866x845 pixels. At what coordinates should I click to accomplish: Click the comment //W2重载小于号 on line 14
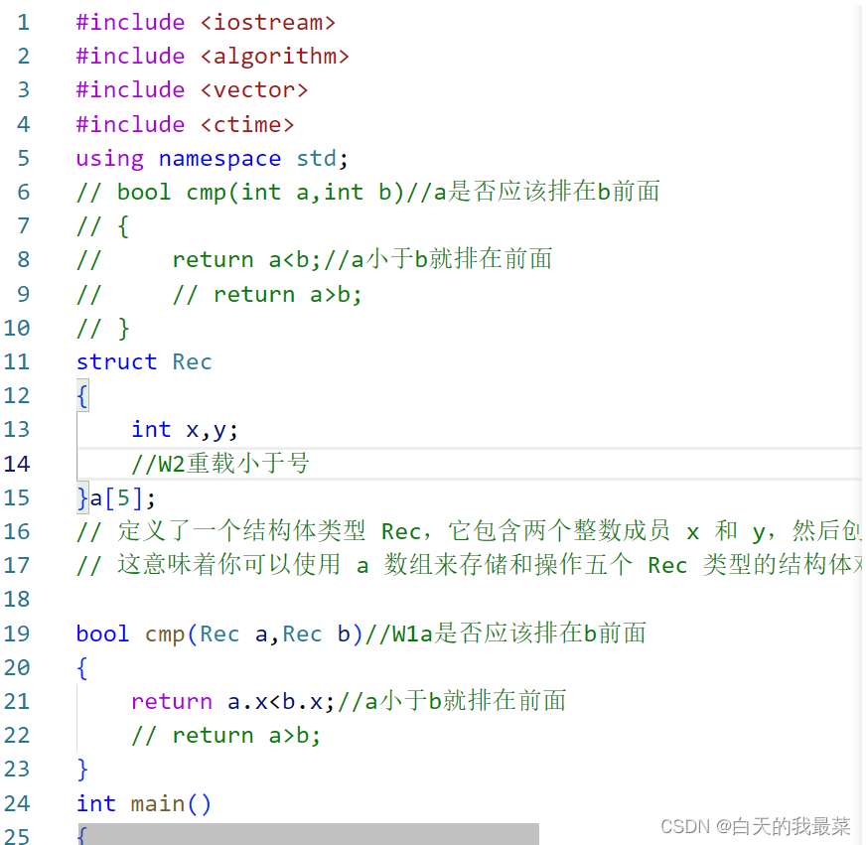[x=220, y=463]
